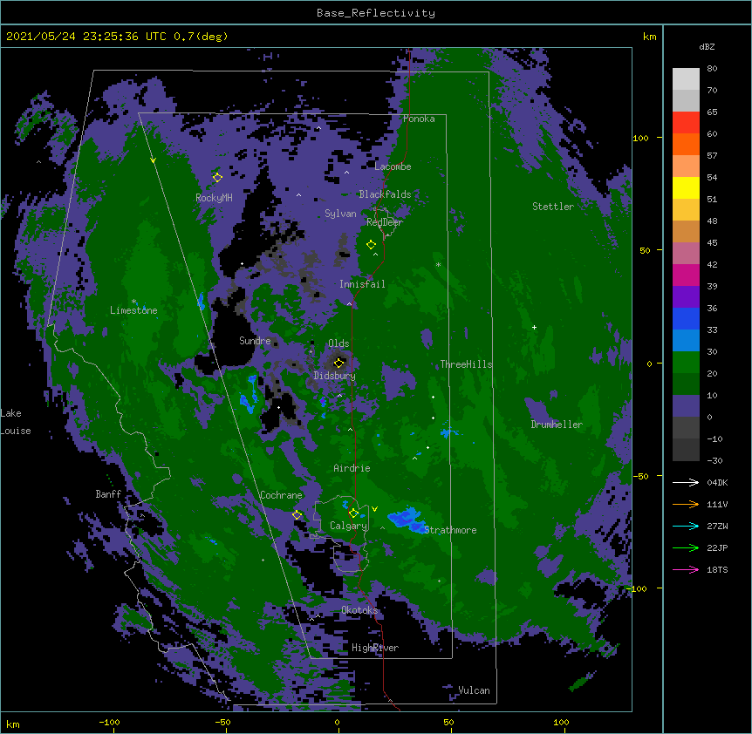
Task: Click the cyan 27ZW arrow icon
Action: [686, 526]
